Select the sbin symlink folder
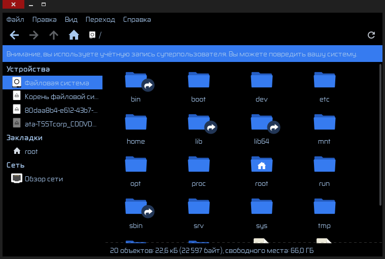This screenshot has height=259, width=385. [136, 206]
